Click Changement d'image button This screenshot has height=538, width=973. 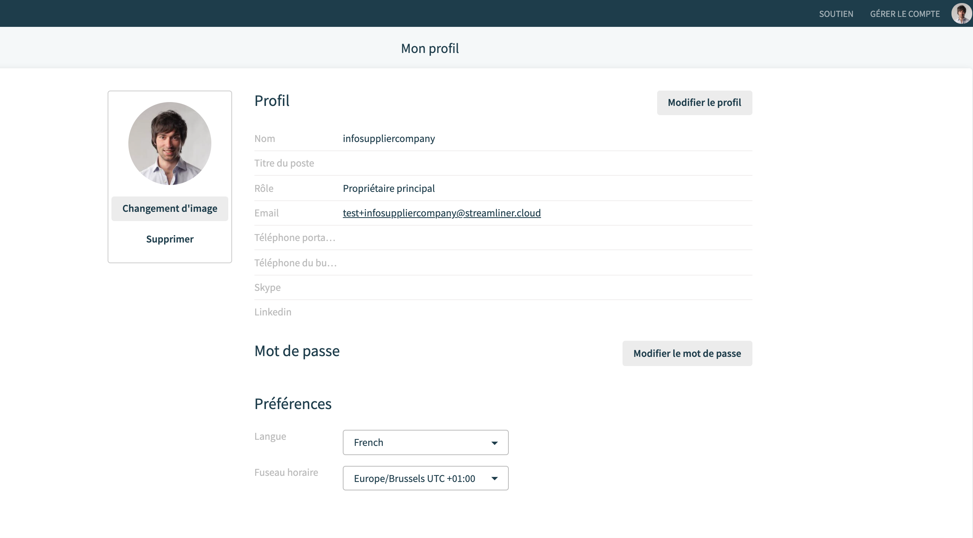[x=170, y=208]
